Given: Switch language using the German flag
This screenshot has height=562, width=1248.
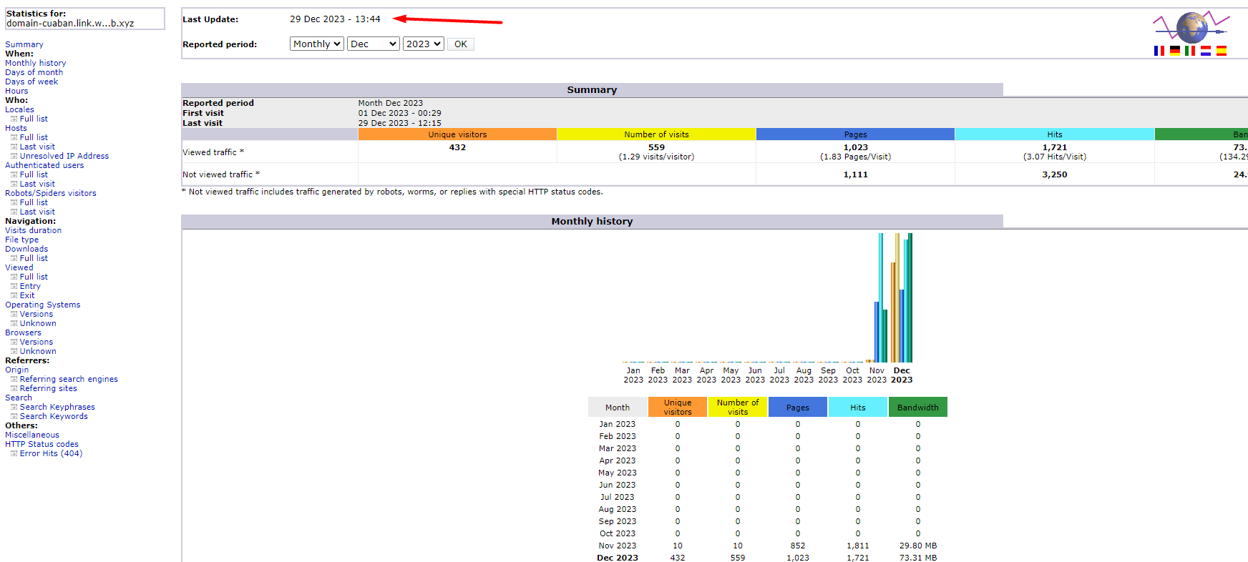Looking at the screenshot, I should [1175, 51].
